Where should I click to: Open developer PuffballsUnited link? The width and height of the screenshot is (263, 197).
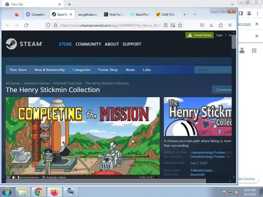(201, 170)
